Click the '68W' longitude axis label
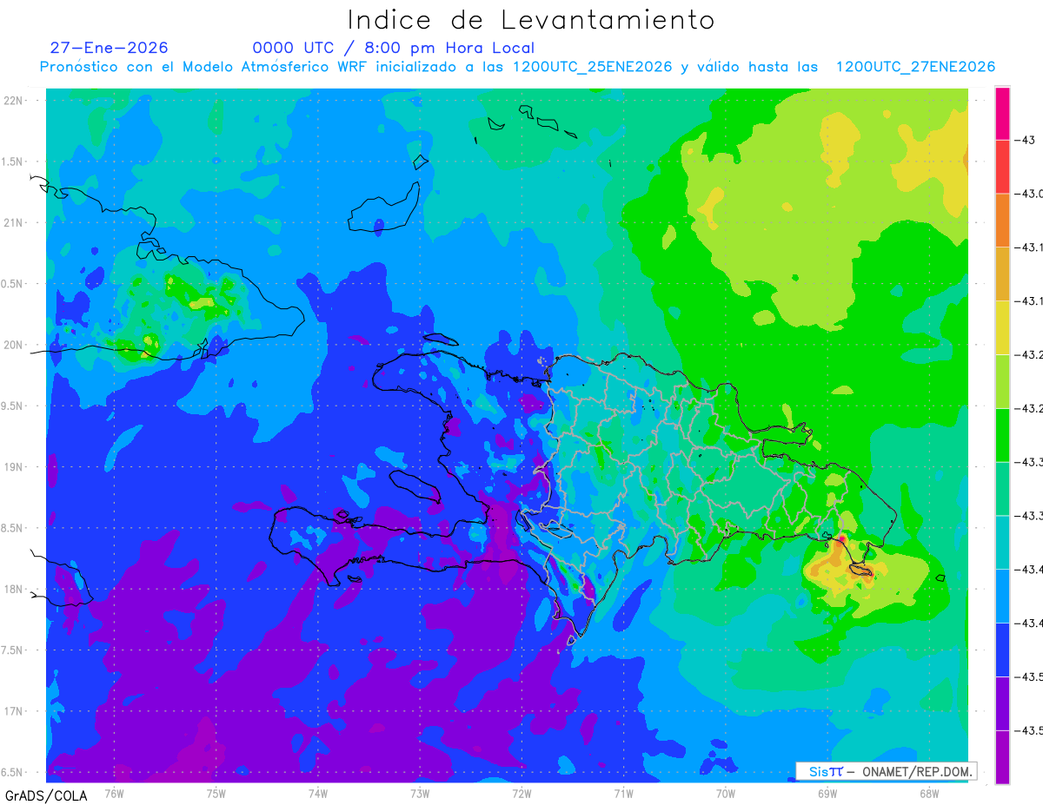This screenshot has width=1043, height=805. (929, 794)
